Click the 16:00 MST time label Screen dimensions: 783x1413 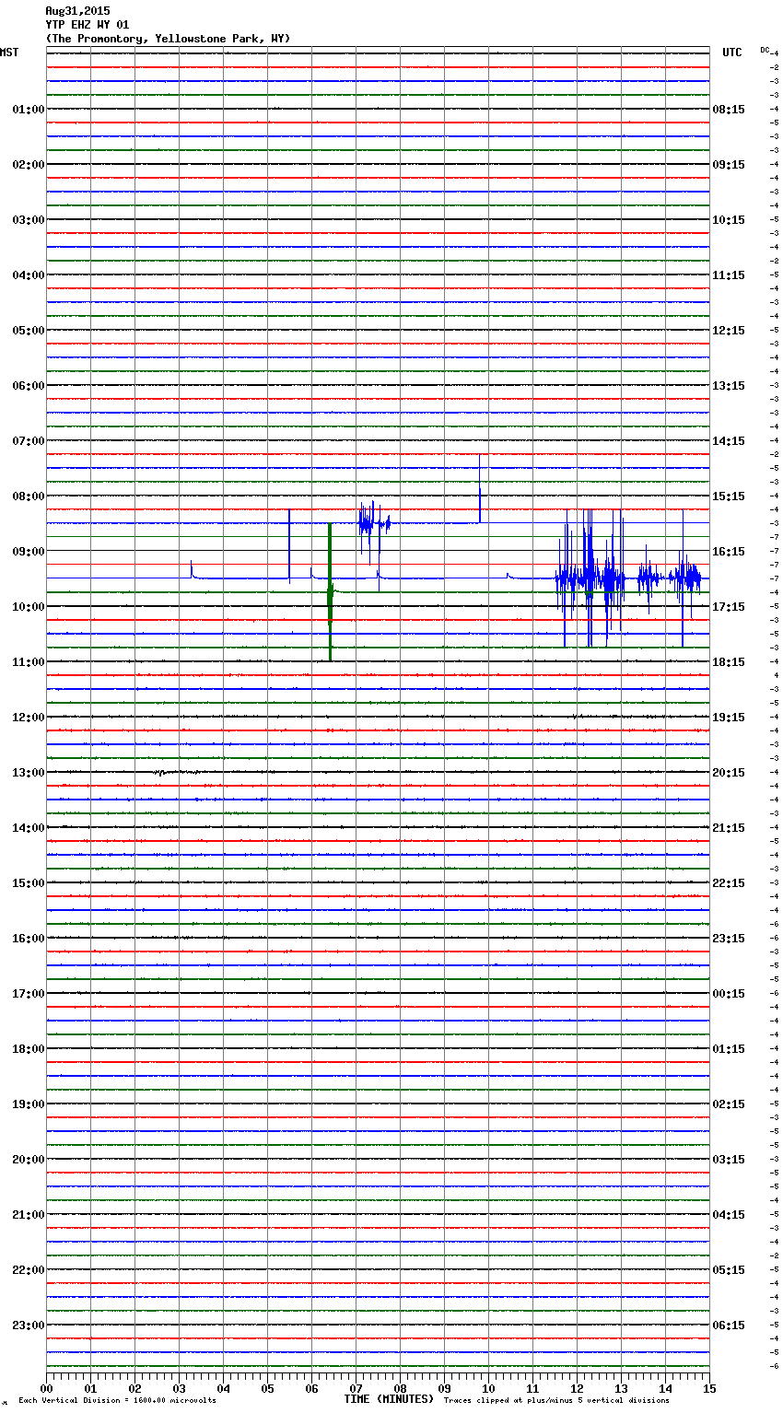point(29,939)
